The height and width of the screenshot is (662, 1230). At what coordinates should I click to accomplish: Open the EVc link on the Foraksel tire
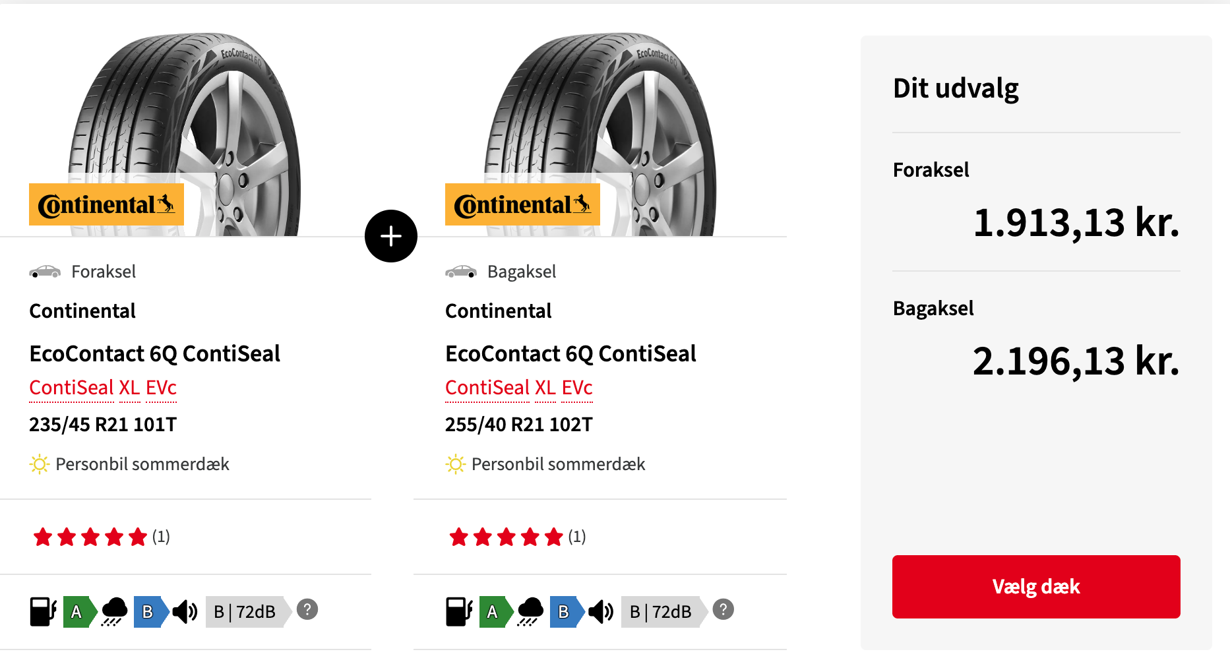160,388
